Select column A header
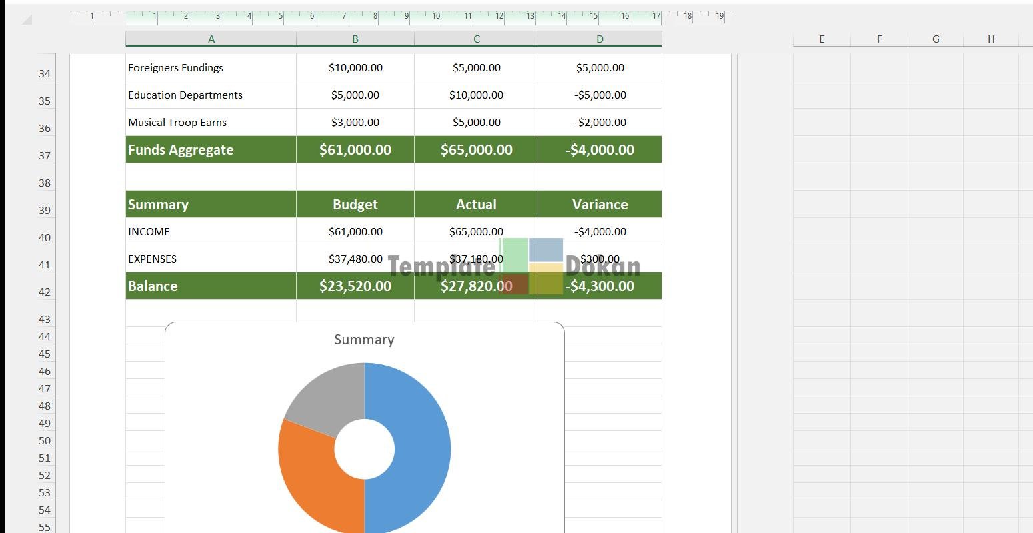Screen dimensions: 1033x533 click(211, 39)
